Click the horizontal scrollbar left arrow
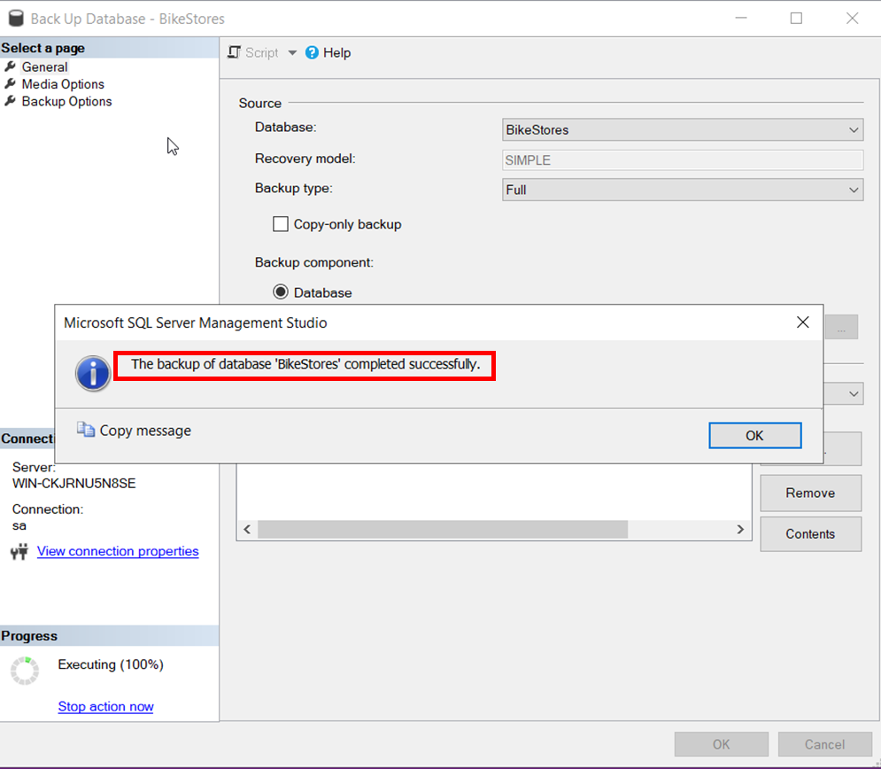This screenshot has height=769, width=881. 247,530
